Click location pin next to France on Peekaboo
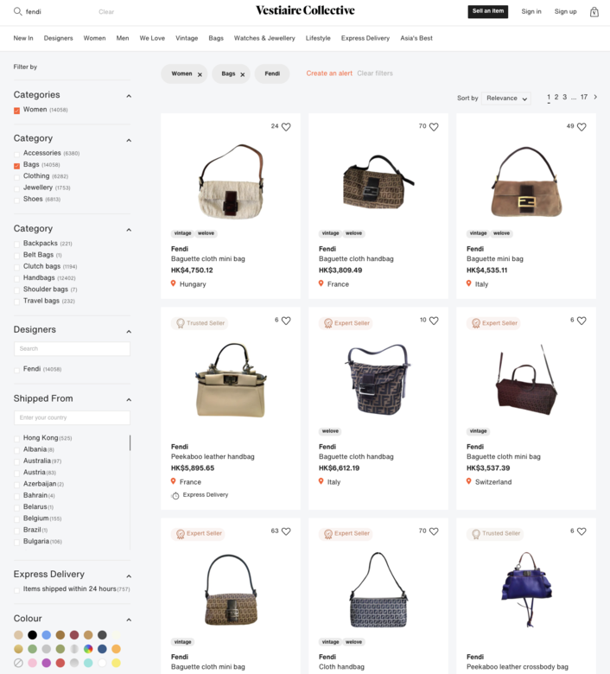Viewport: 610px width, 674px height. pyautogui.click(x=174, y=481)
